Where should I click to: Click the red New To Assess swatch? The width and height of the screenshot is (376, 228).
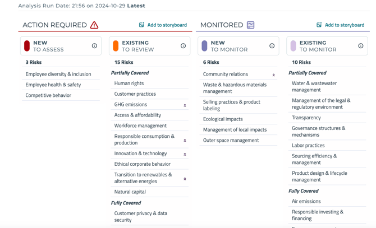pos(27,46)
